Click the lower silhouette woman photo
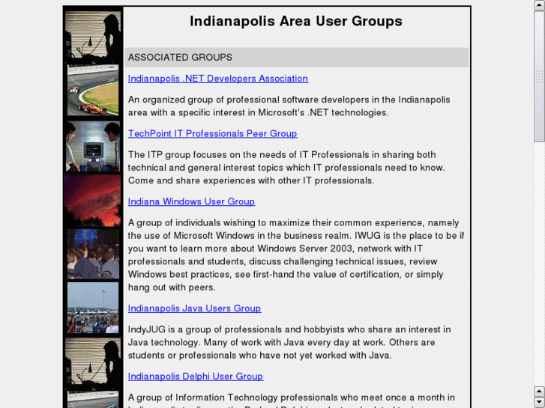Viewport: 545px width, 408px height. coord(93,364)
